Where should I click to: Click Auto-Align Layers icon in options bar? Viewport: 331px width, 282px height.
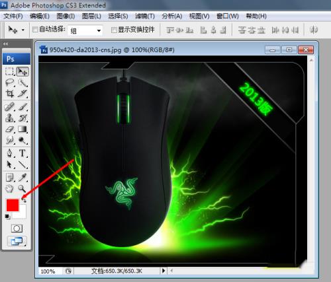click(x=314, y=30)
